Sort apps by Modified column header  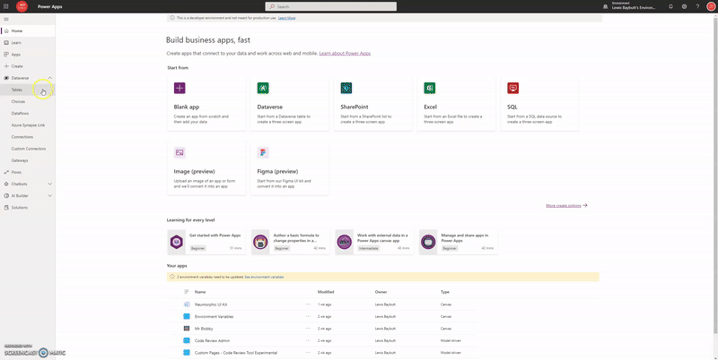pyautogui.click(x=326, y=292)
